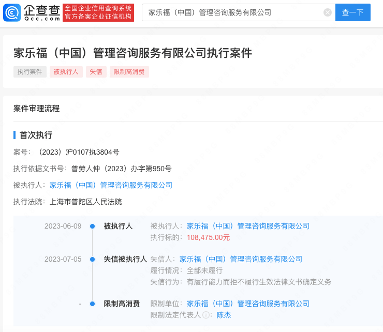Click the Qcc blue circular logo icon

[12, 13]
